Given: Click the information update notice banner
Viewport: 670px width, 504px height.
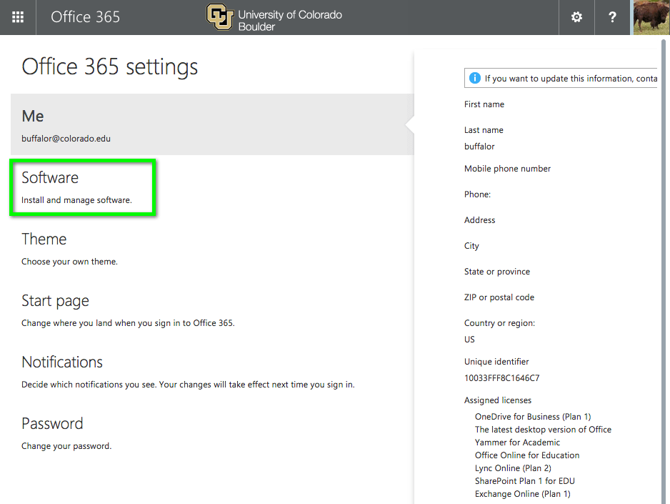Looking at the screenshot, I should pyautogui.click(x=561, y=78).
